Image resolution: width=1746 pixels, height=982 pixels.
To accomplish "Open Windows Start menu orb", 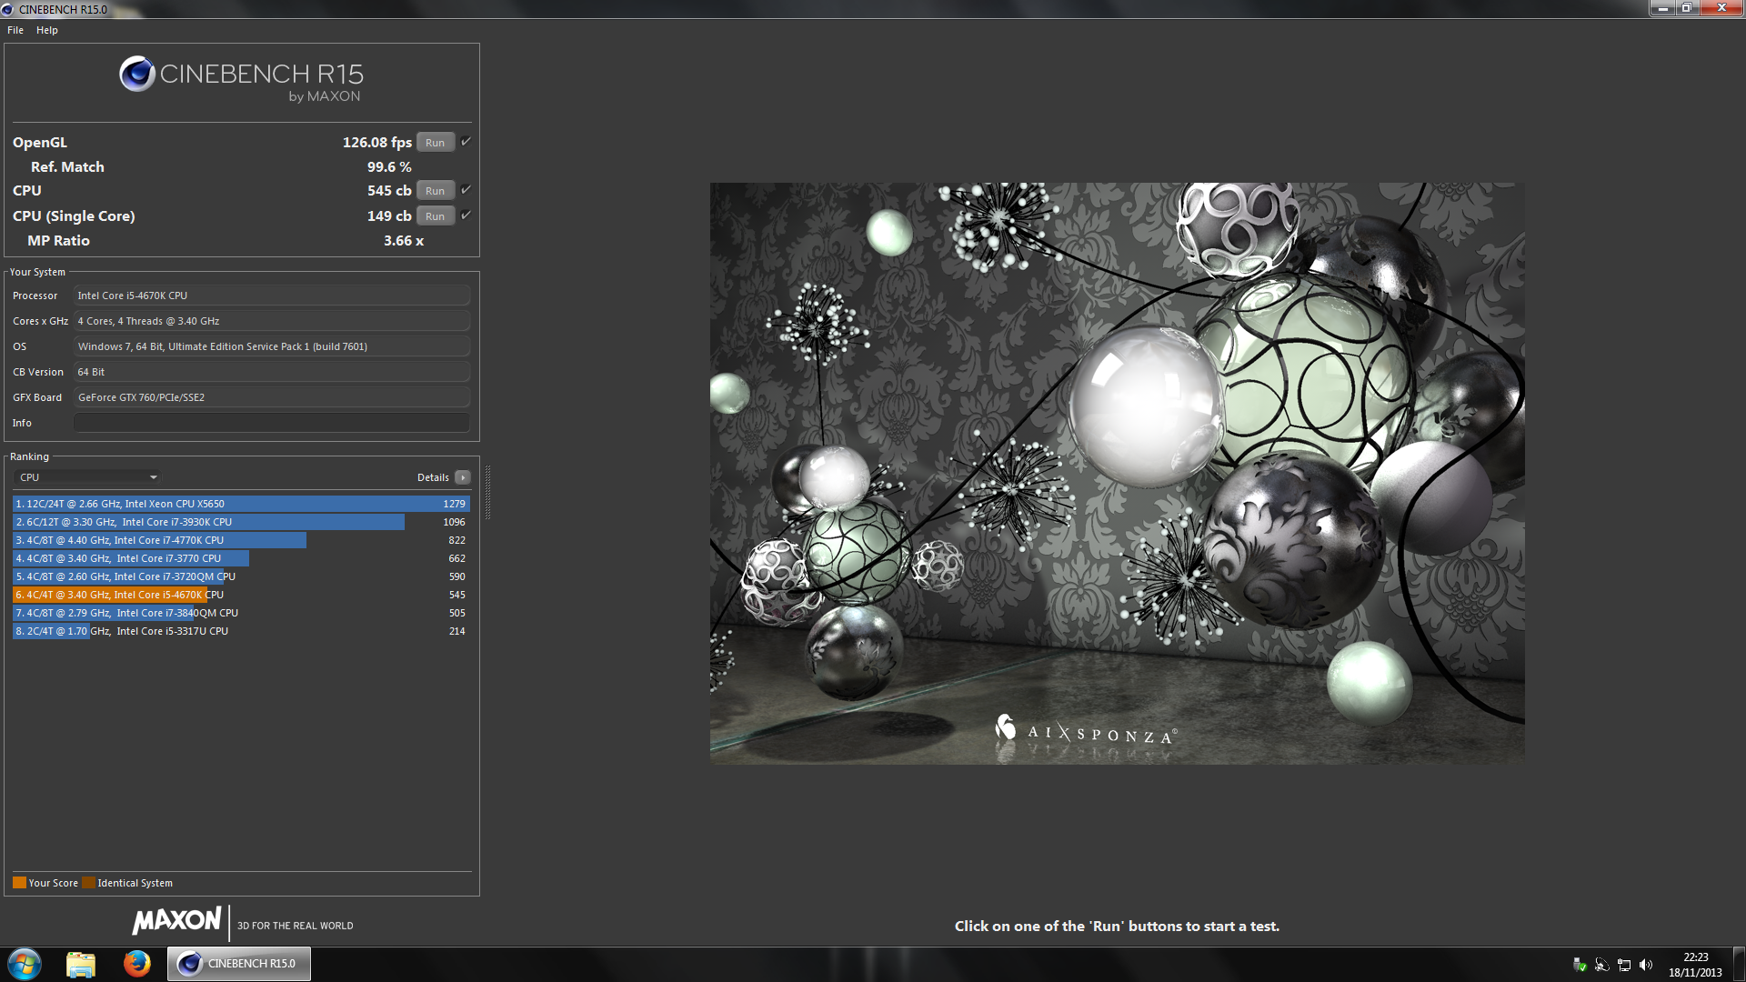I will (x=25, y=964).
